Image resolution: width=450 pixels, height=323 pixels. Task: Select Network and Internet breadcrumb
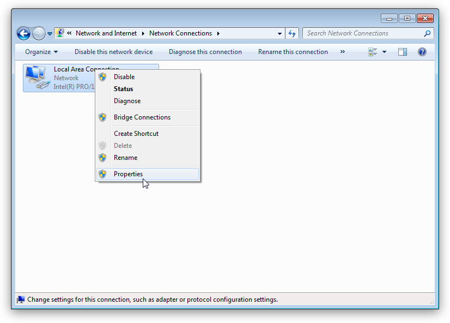(x=106, y=33)
